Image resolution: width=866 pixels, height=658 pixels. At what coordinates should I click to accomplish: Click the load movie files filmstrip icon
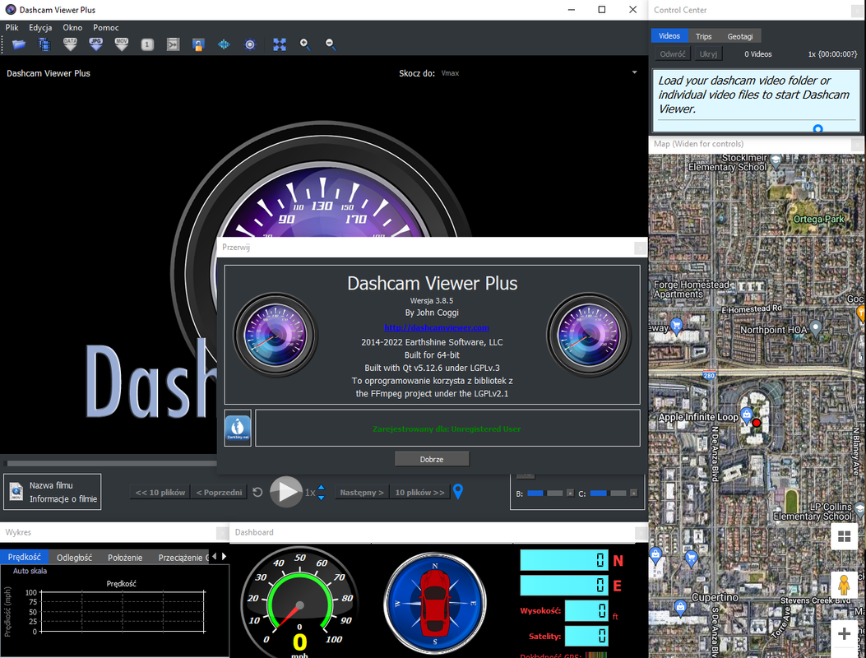[44, 44]
